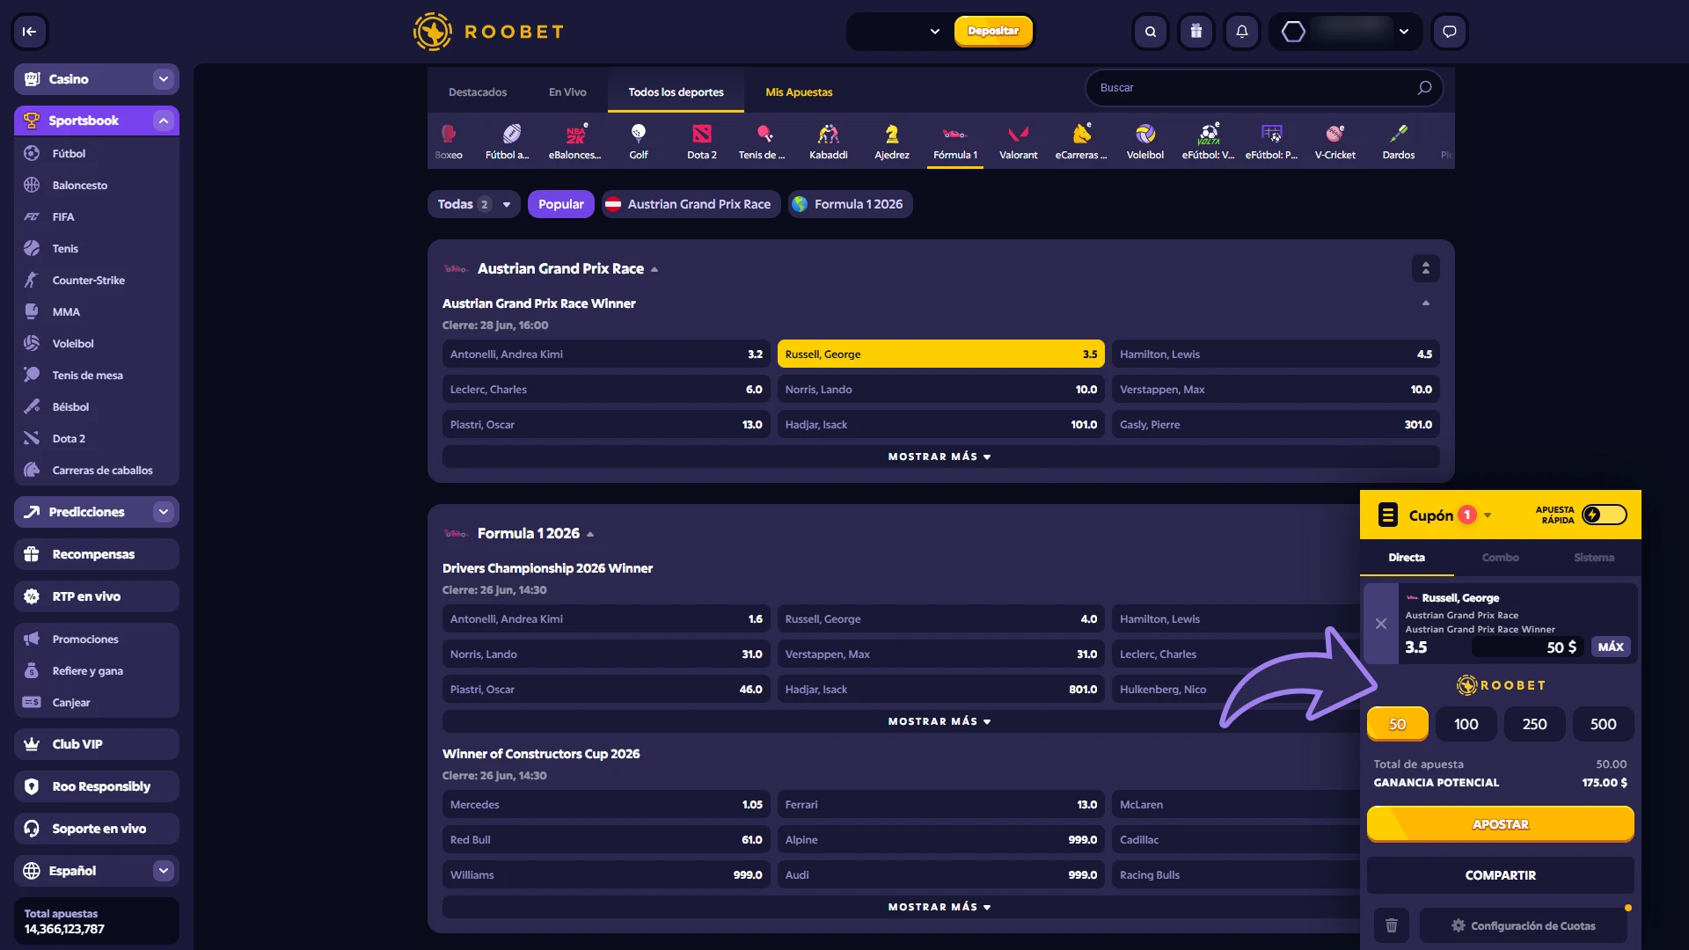Viewport: 1689px width, 950px height.
Task: Open Carreras de caballos in the sidebar
Action: (97, 470)
